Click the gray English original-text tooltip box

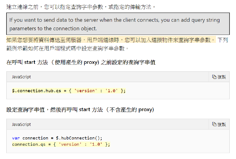(118, 24)
